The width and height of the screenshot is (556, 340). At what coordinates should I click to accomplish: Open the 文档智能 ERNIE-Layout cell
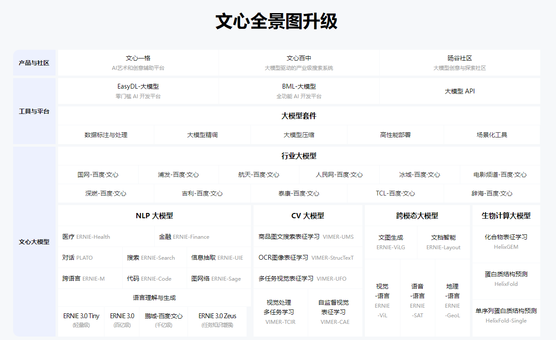444,243
